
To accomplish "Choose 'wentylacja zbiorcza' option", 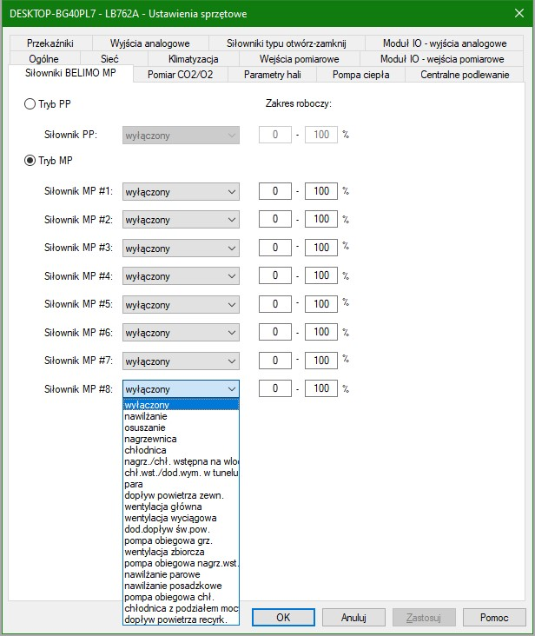I will click(x=181, y=552).
